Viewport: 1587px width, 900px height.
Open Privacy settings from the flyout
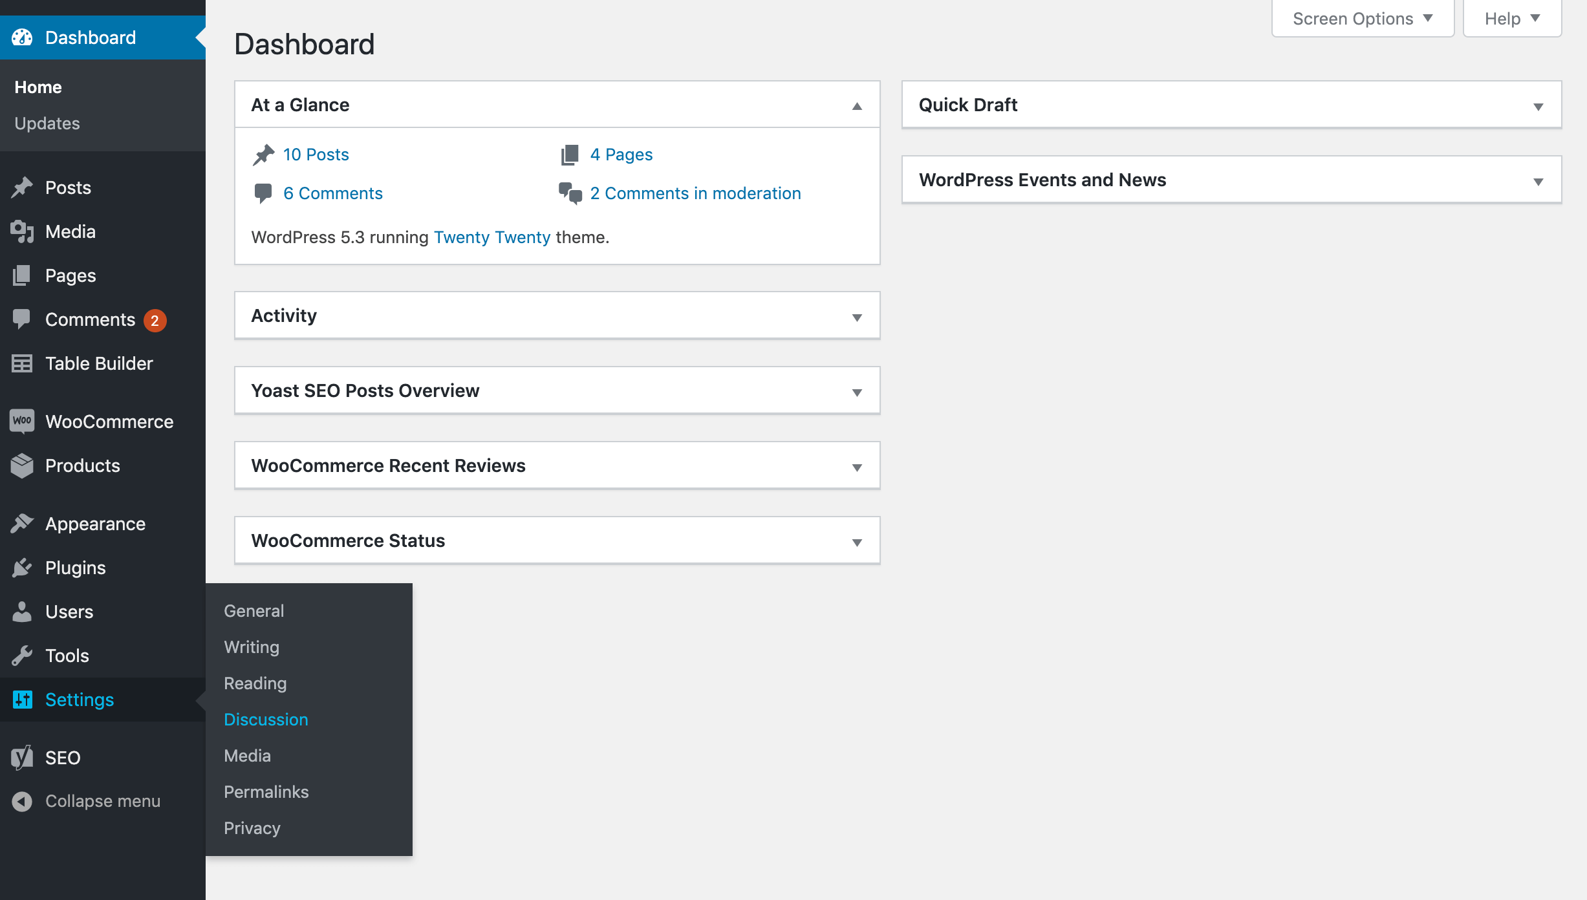point(252,828)
